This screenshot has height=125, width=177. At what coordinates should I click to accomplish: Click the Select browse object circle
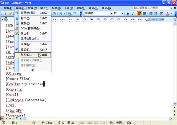pyautogui.click(x=175, y=111)
